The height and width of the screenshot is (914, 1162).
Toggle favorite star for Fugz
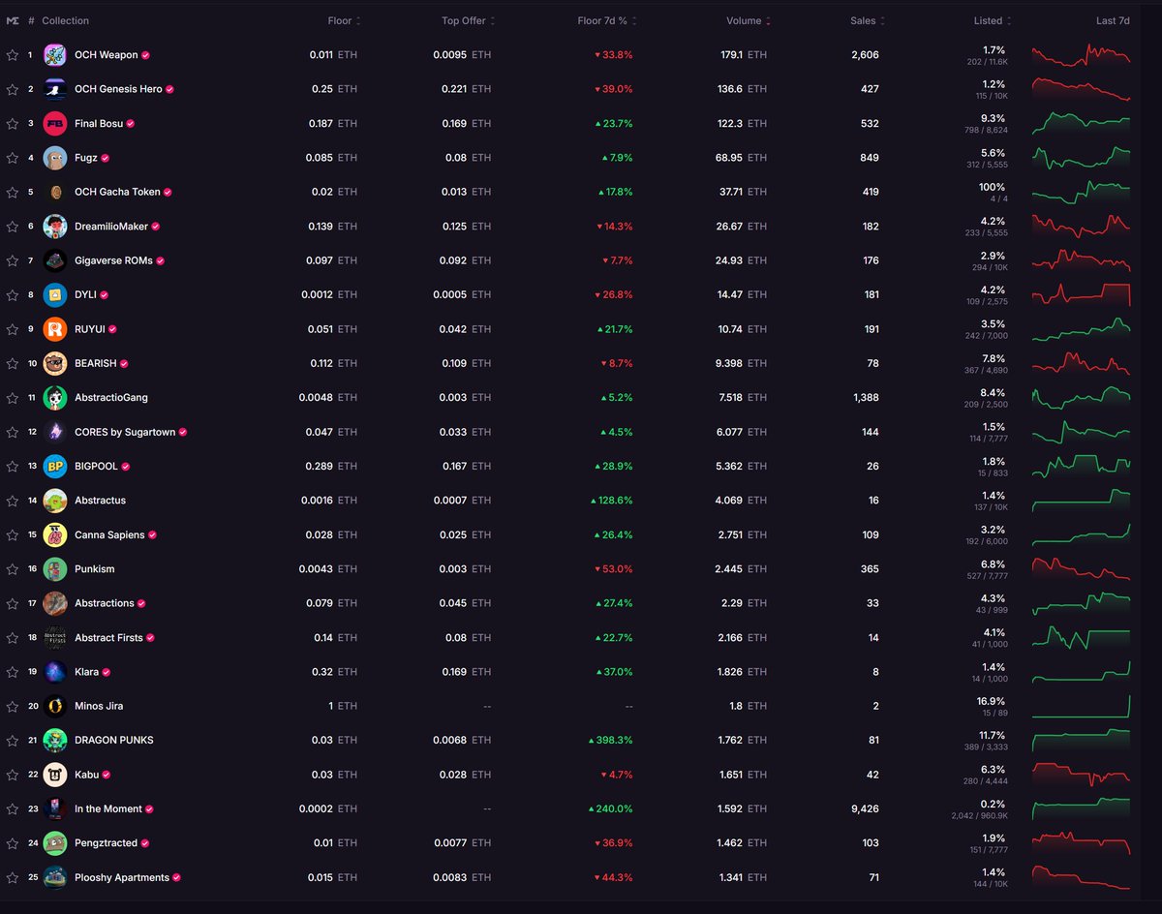13,158
